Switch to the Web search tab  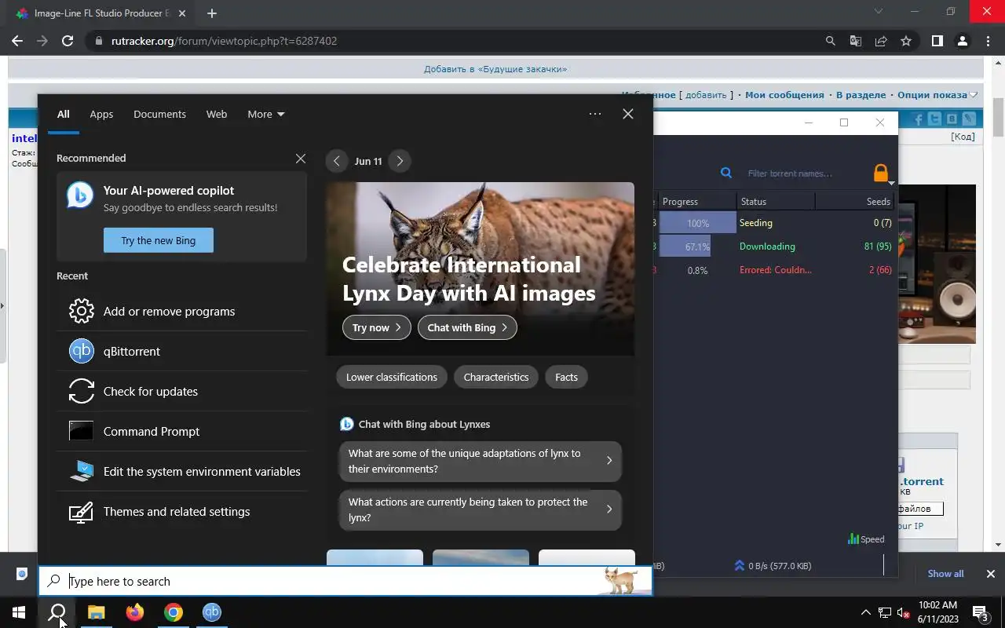[x=217, y=114]
